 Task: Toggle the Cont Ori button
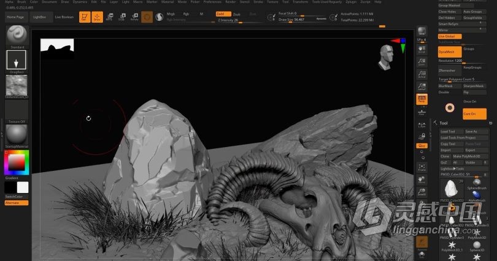click(x=474, y=114)
